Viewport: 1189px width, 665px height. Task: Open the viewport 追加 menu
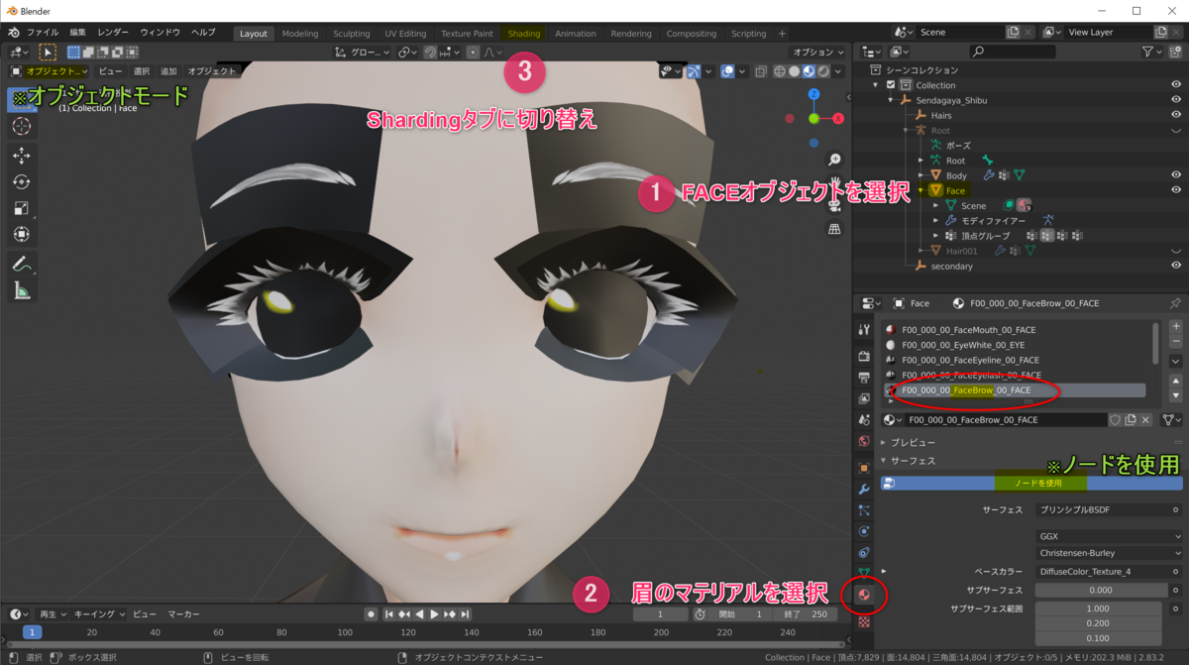point(168,71)
